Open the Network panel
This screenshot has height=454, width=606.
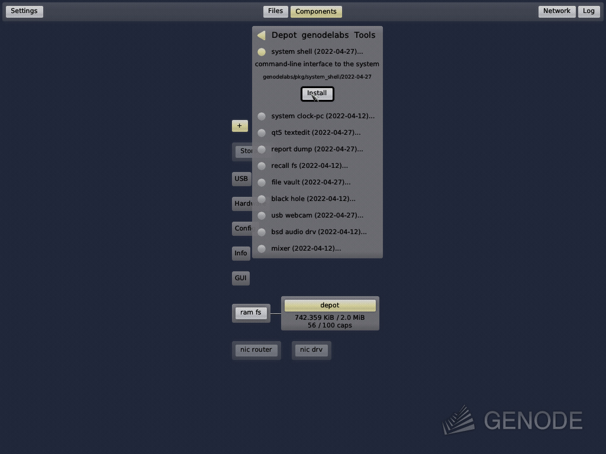pyautogui.click(x=556, y=11)
